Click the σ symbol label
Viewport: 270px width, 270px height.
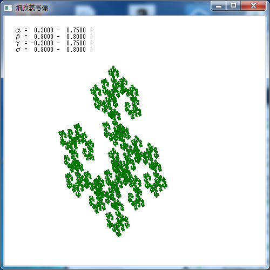tap(18, 50)
